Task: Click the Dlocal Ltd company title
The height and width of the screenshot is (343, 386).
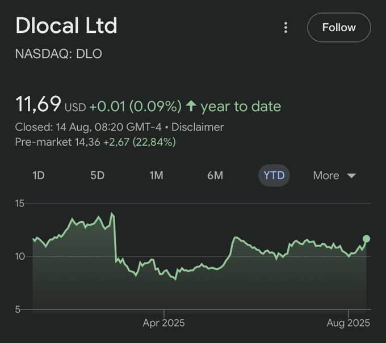Action: pos(66,26)
